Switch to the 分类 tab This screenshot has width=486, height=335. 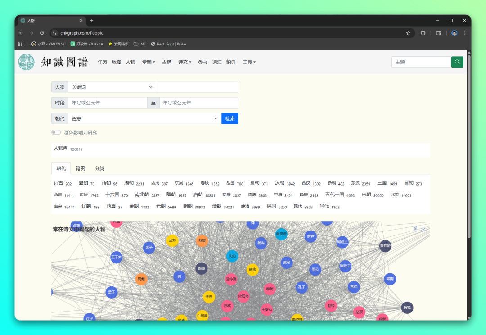99,168
